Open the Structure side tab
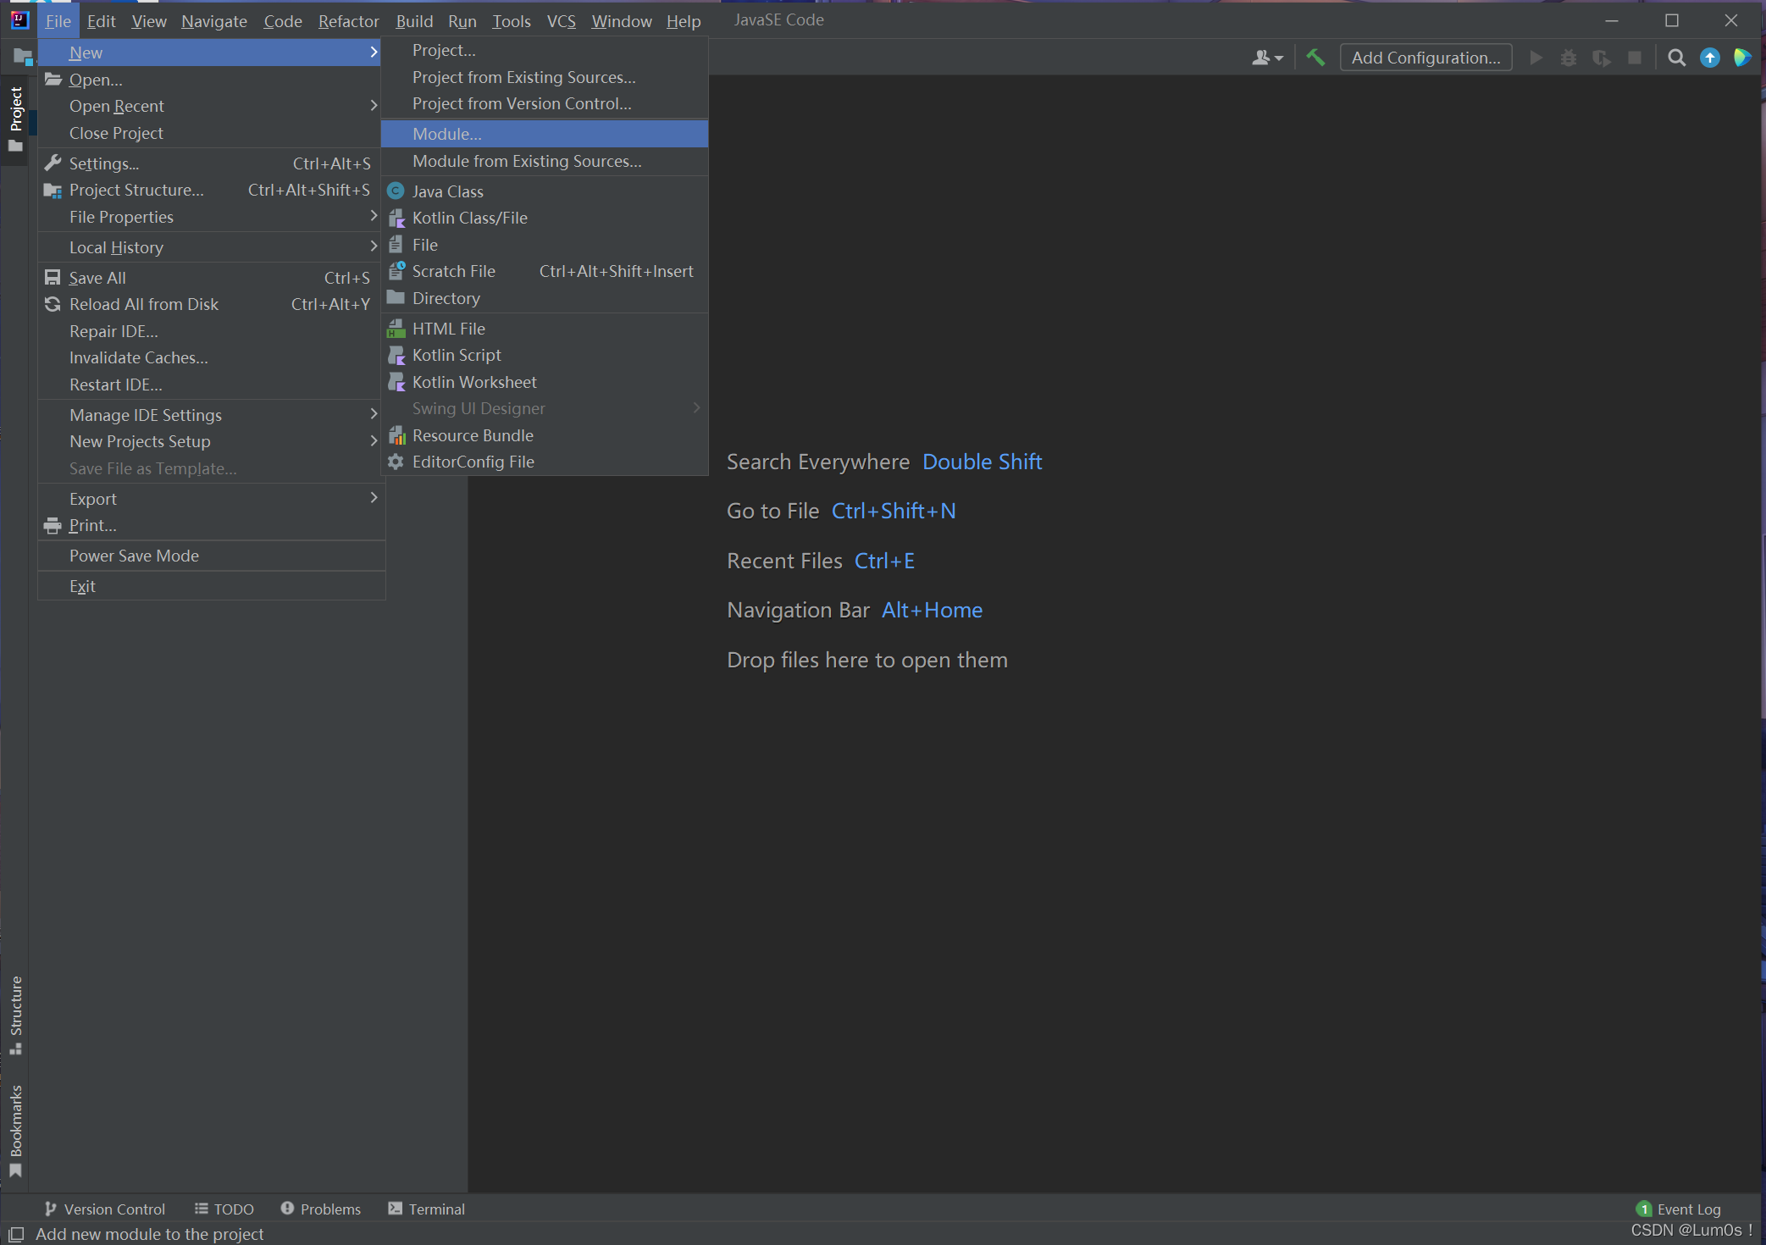This screenshot has width=1766, height=1245. click(15, 1015)
